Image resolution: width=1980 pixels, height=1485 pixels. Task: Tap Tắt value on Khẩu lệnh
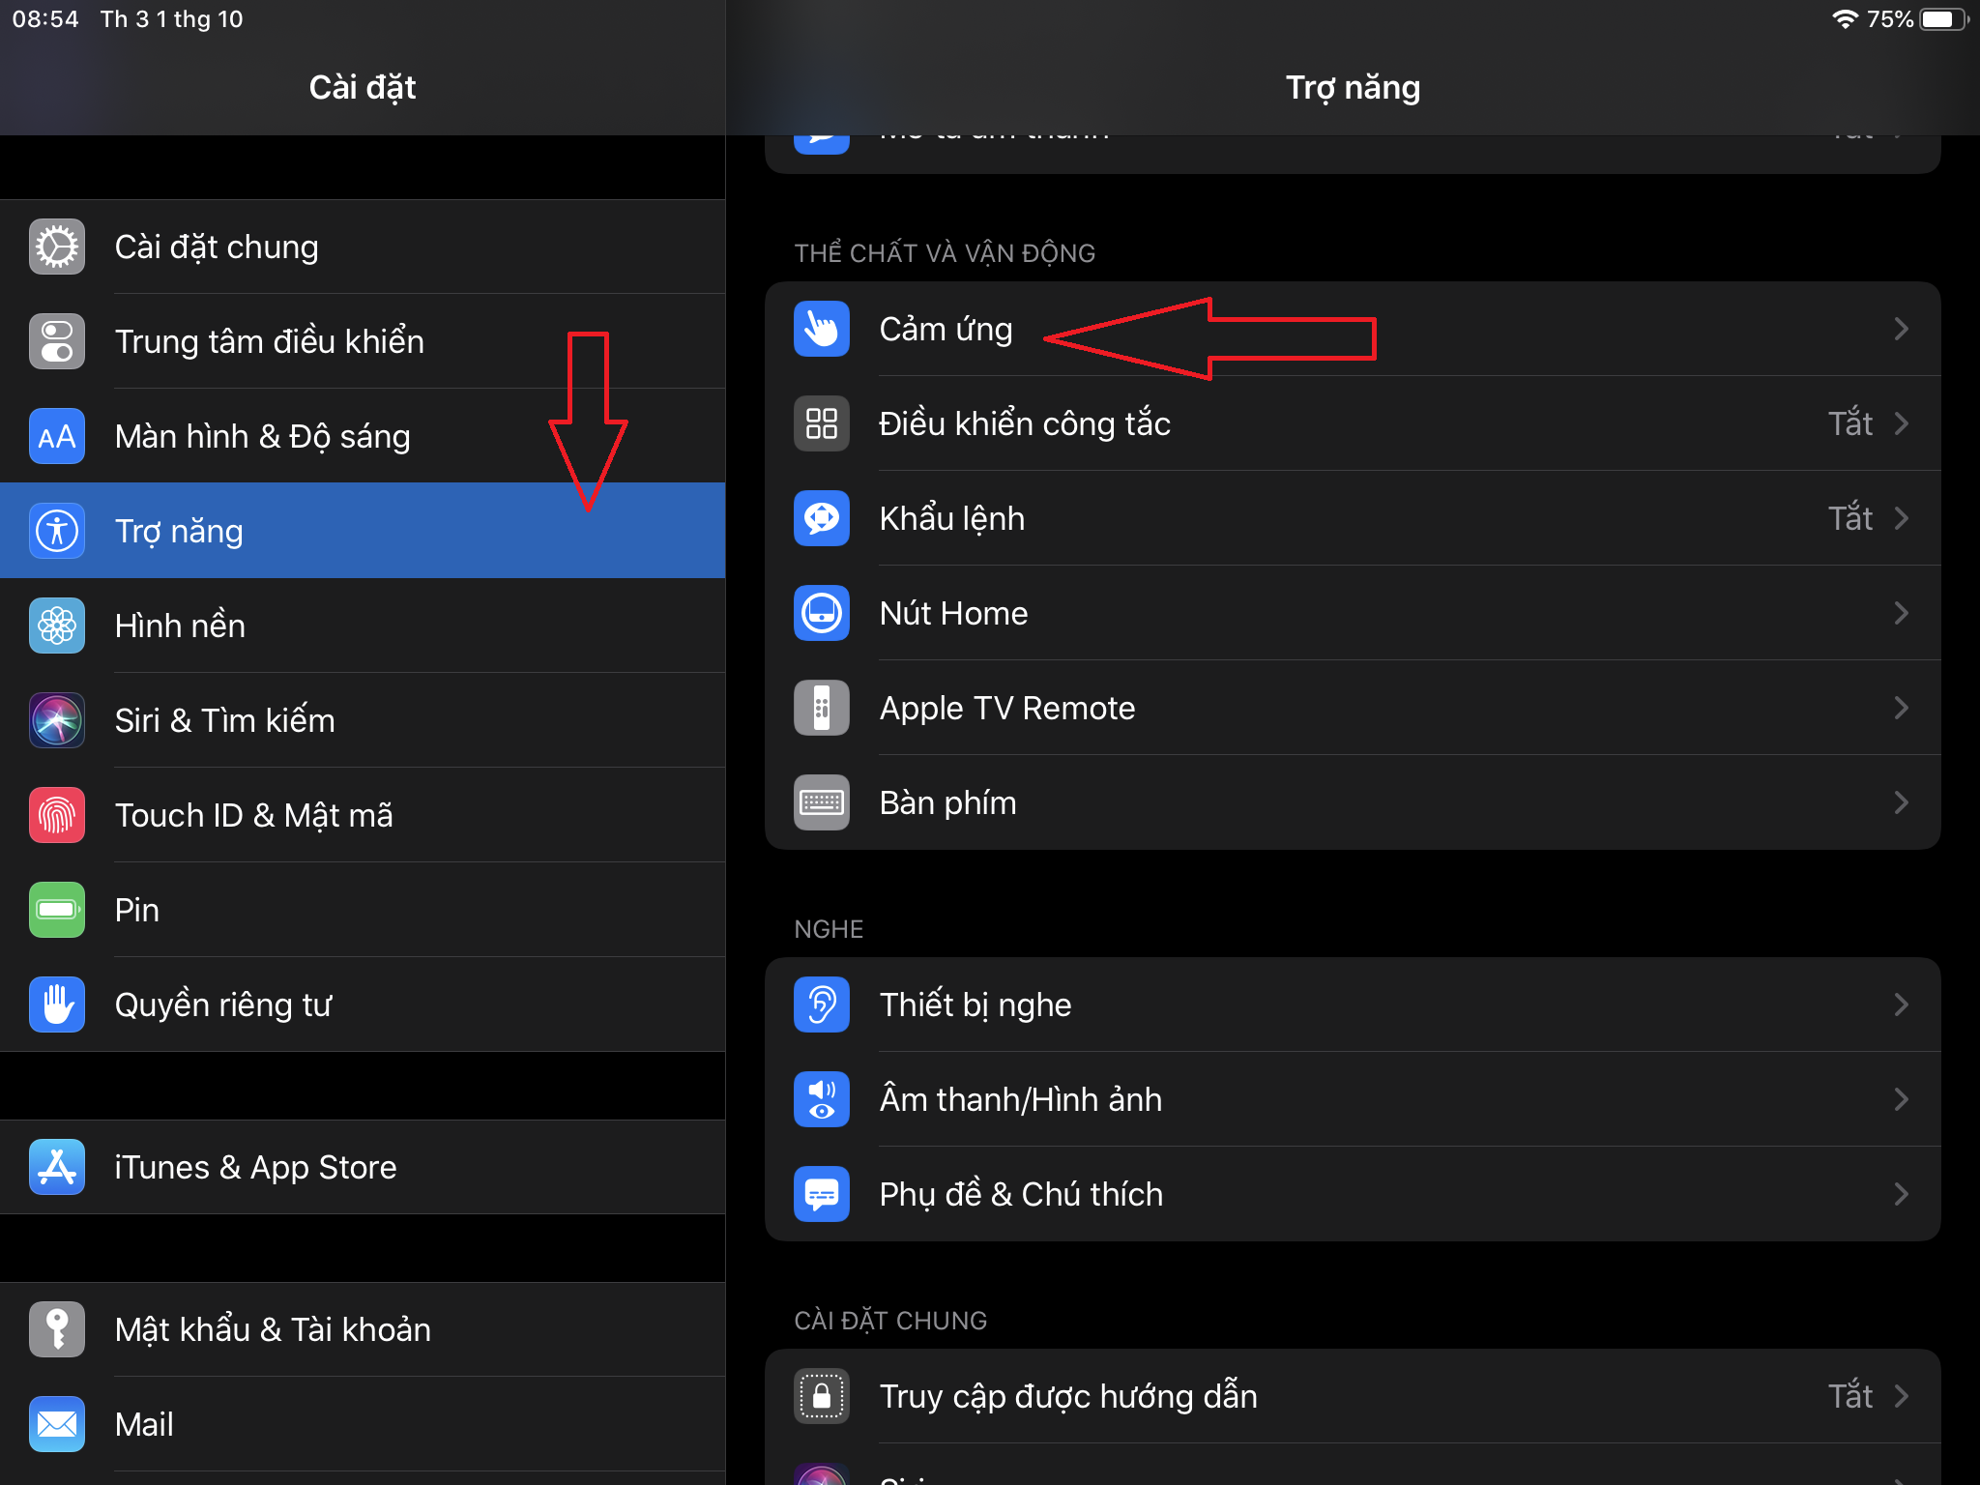pos(1849,518)
